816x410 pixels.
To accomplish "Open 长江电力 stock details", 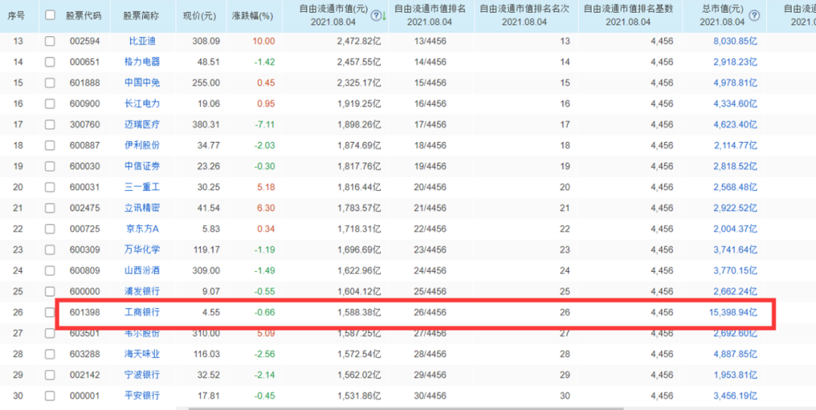I will pos(142,103).
